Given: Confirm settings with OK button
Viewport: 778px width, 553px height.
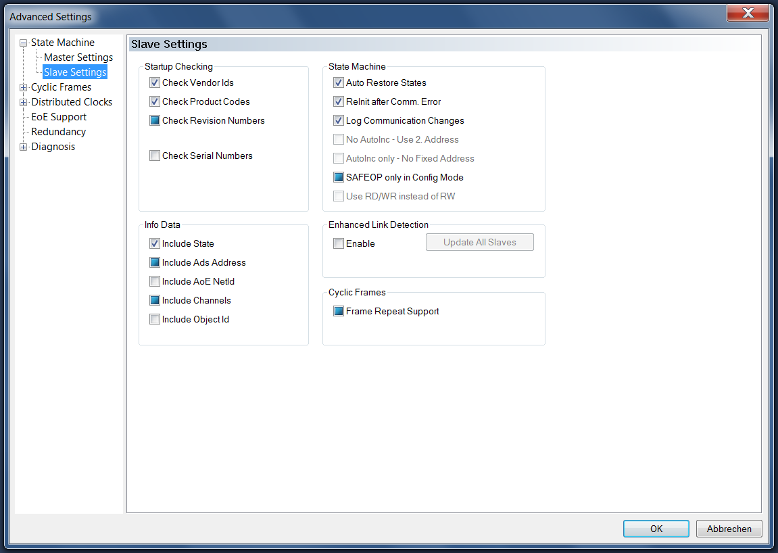Looking at the screenshot, I should click(x=656, y=529).
